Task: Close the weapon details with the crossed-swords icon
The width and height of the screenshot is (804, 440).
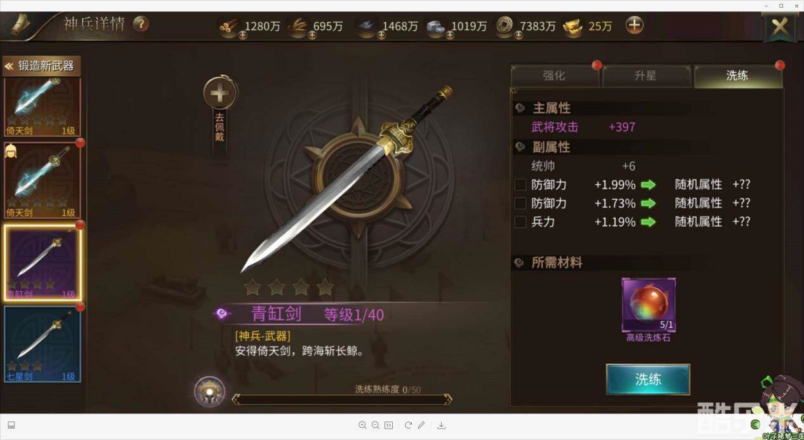Action: coord(780,27)
